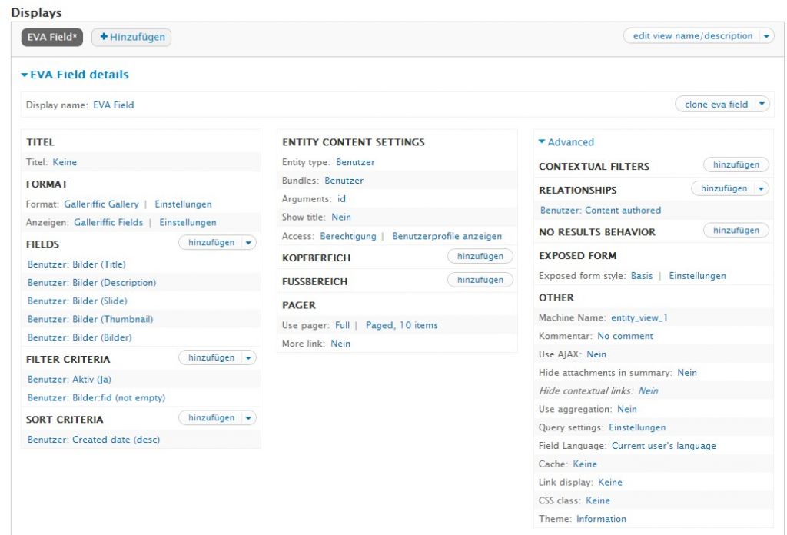Open the edit view name/description dropdown arrow

tap(766, 36)
